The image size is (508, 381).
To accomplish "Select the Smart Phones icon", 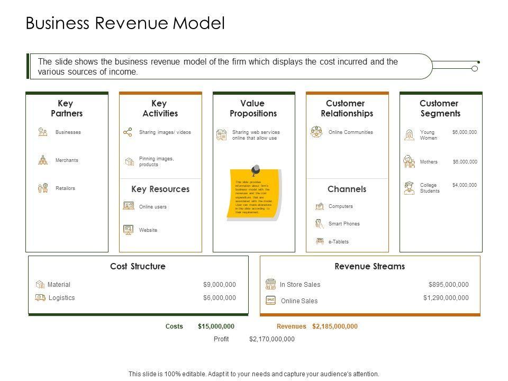I will (319, 224).
